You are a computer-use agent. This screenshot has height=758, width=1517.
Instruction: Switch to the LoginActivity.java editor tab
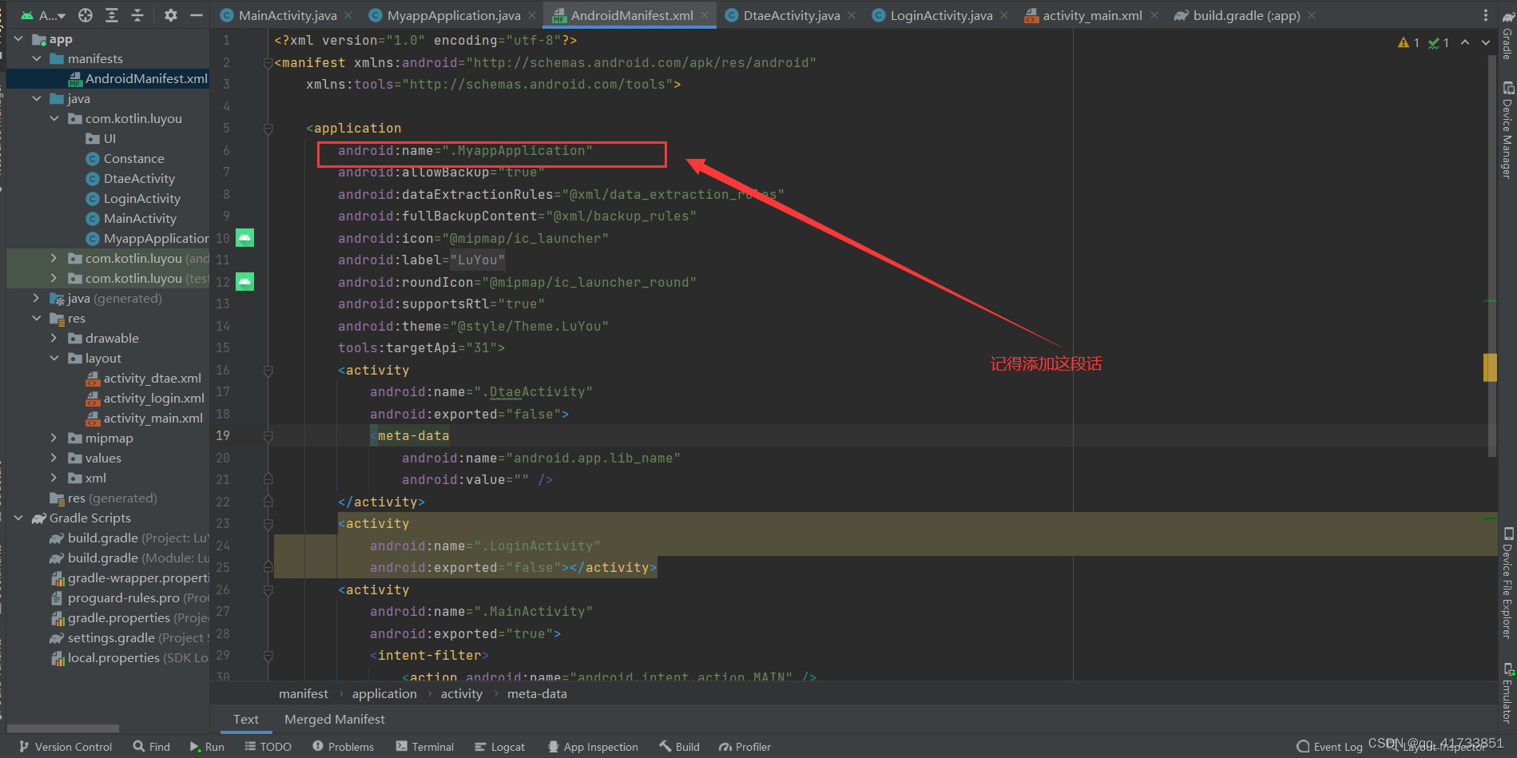click(939, 14)
